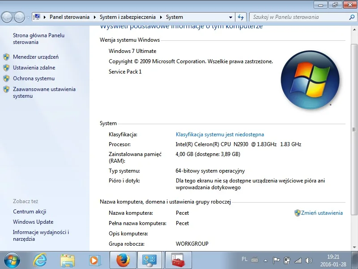
Task: Open Windows Update from the sidebar
Action: click(33, 222)
